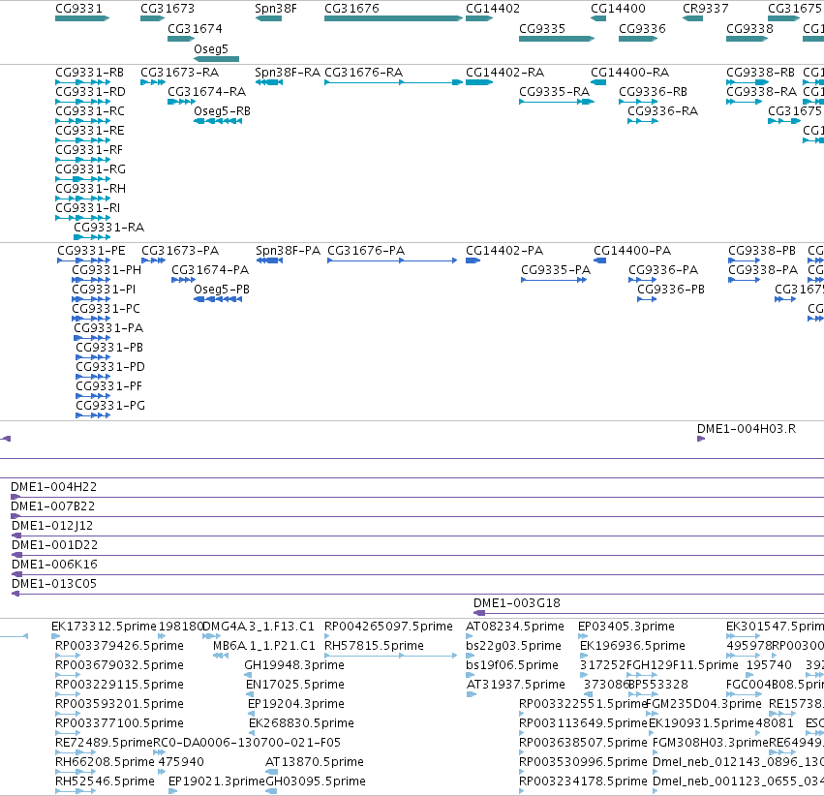Click the CG31674 gene label
This screenshot has width=824, height=796.
pos(195,28)
